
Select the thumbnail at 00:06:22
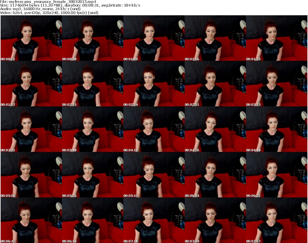pyautogui.click(x=277, y=175)
